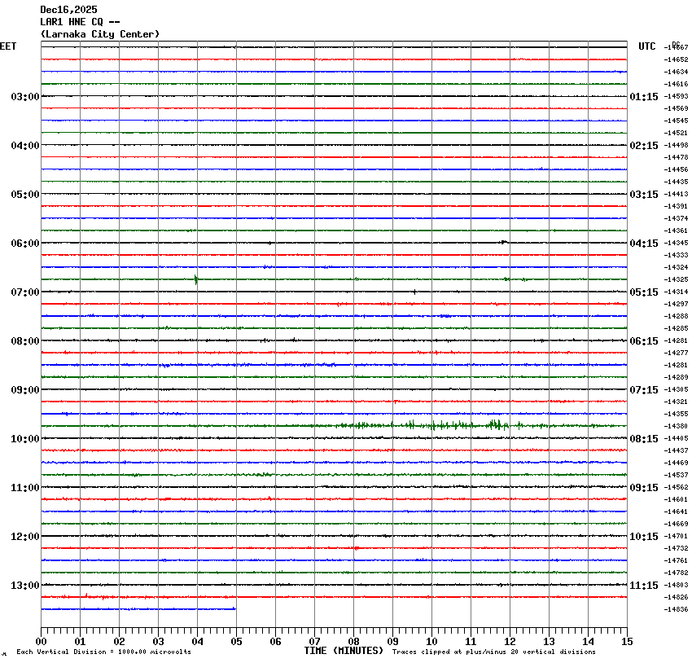Select the 05 minute tick label
Image resolution: width=692 pixels, height=663 pixels.
coord(236,642)
